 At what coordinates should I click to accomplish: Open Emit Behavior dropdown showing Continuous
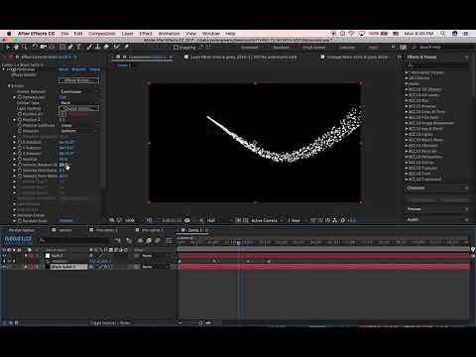[x=79, y=91]
